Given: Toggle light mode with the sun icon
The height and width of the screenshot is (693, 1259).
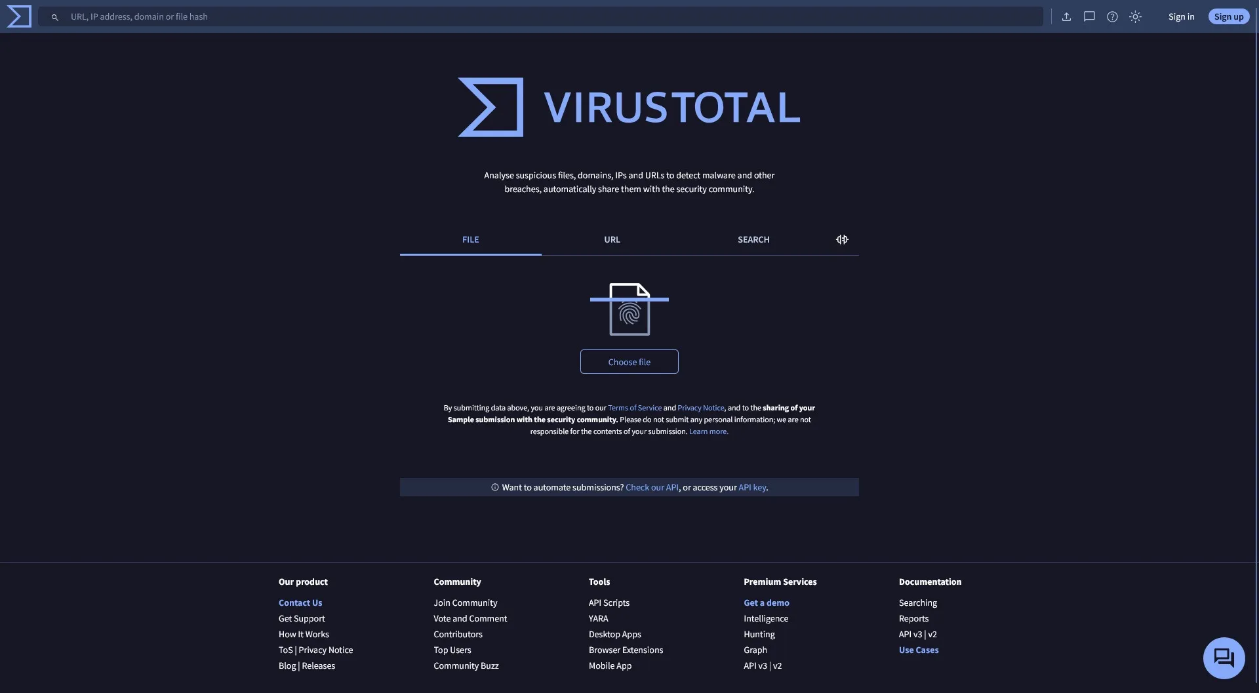Looking at the screenshot, I should point(1135,16).
